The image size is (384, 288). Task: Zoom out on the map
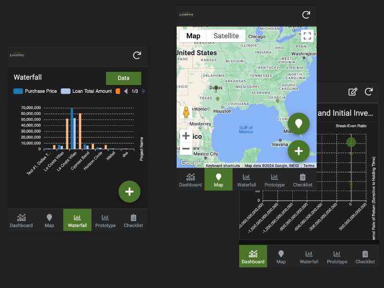click(x=186, y=148)
